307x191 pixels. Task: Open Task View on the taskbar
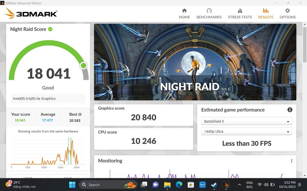(144, 185)
